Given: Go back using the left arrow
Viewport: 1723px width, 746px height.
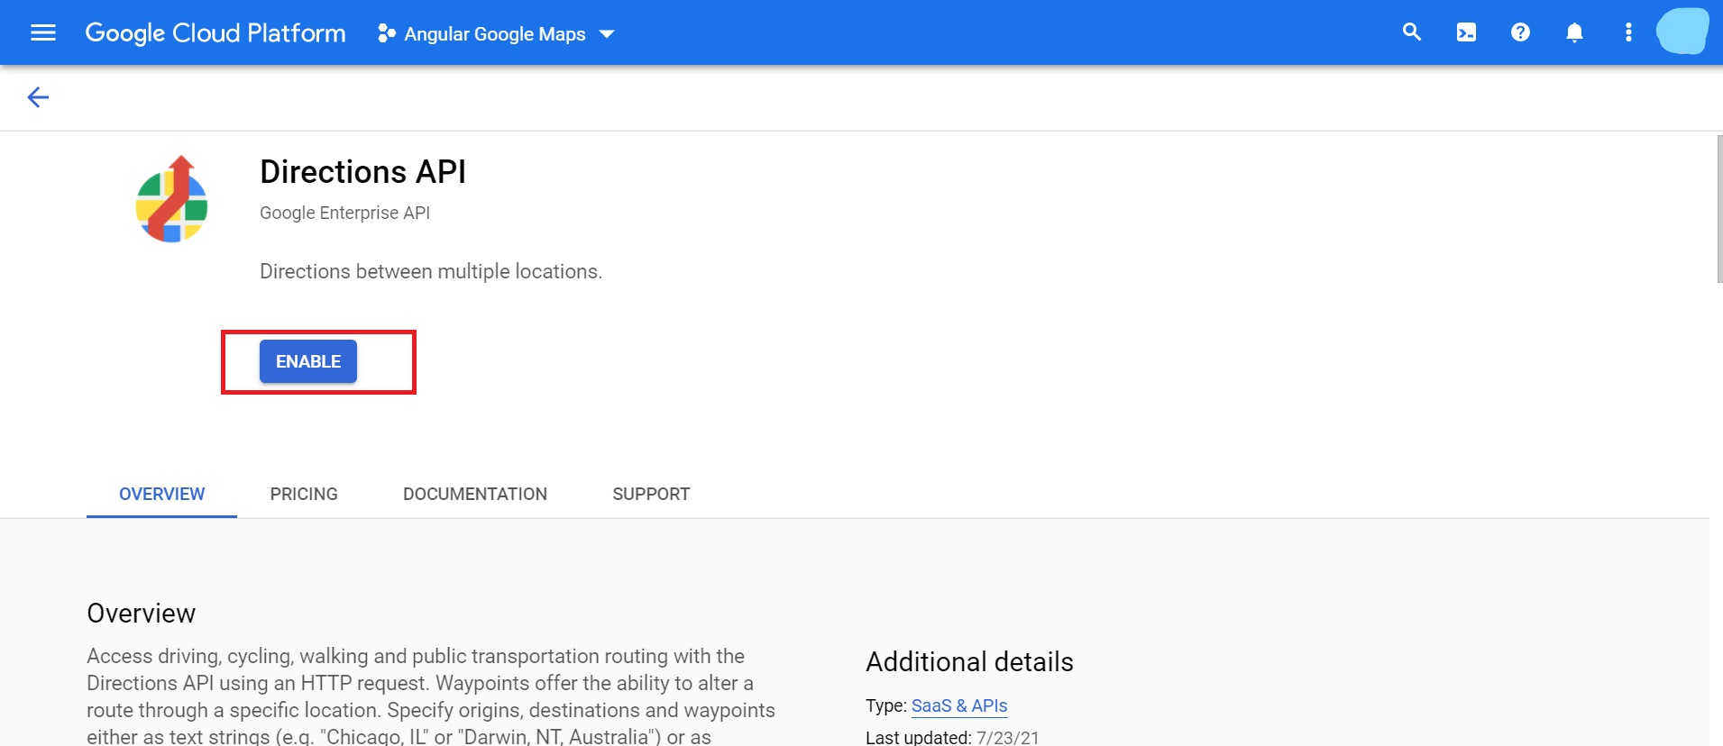Looking at the screenshot, I should click(x=38, y=97).
